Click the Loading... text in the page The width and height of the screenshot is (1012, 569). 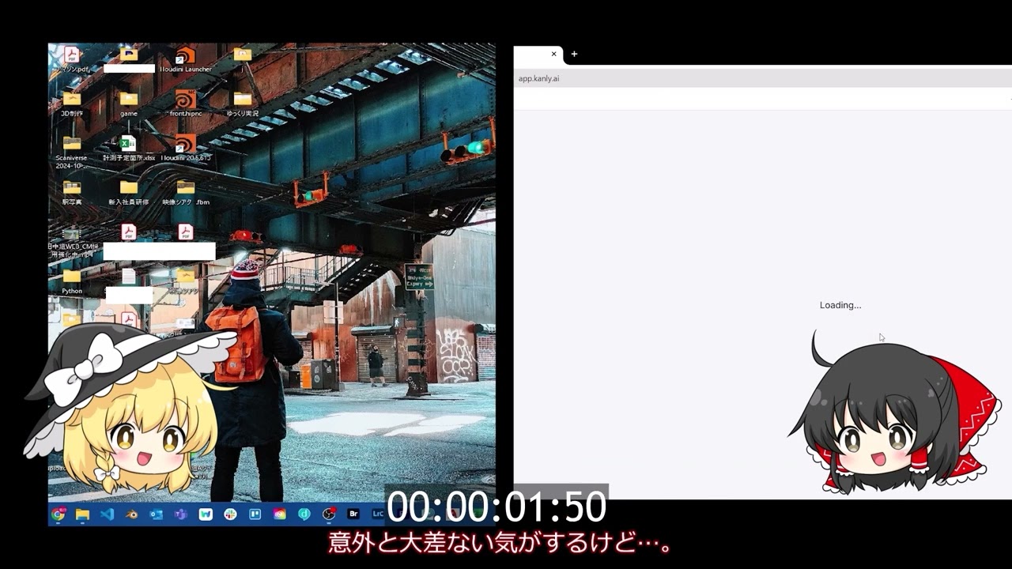pos(840,305)
